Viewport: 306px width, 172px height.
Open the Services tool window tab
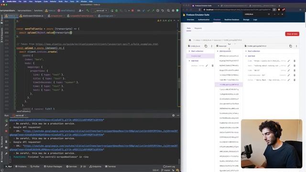click(x=71, y=167)
